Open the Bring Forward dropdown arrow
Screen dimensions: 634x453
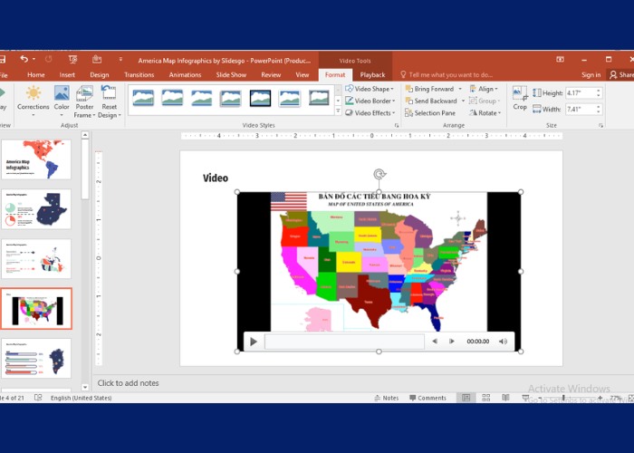460,89
